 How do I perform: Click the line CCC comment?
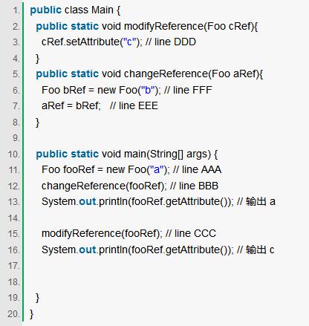pyautogui.click(x=191, y=233)
